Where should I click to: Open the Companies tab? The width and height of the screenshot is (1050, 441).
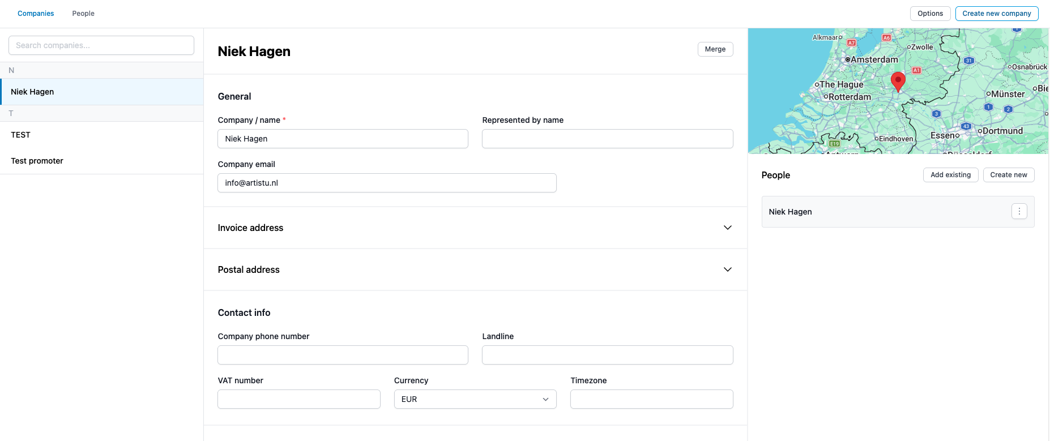pos(36,14)
